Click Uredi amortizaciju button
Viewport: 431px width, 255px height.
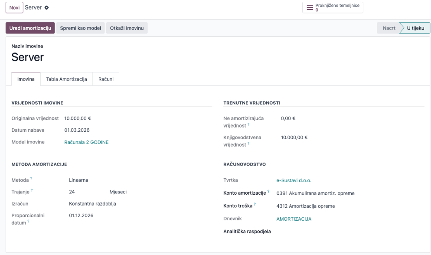(x=30, y=28)
